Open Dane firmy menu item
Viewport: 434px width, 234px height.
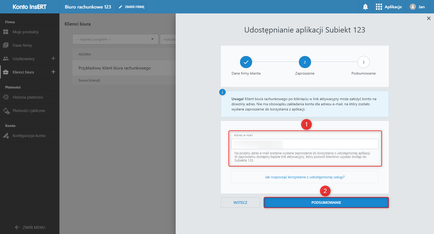[30, 45]
